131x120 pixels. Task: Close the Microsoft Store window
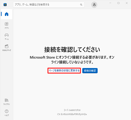point(127,3)
